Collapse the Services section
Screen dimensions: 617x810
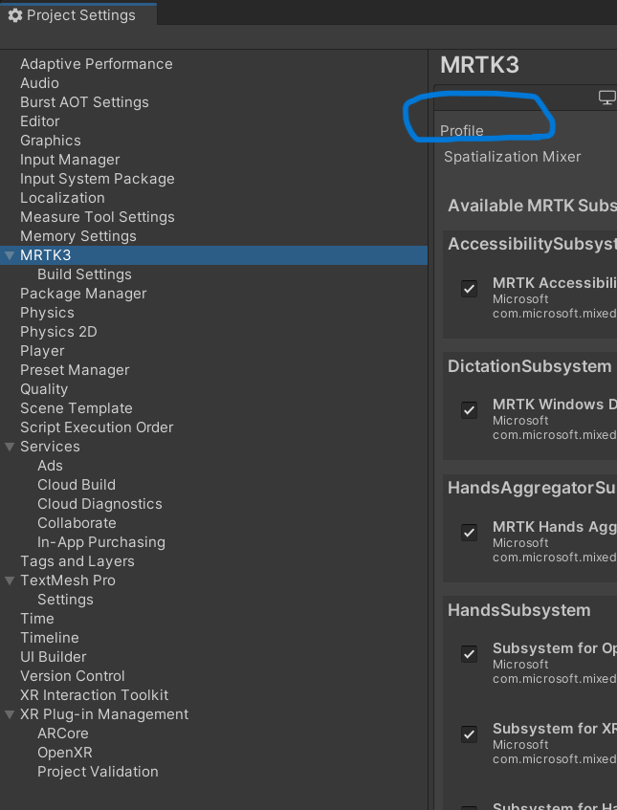click(x=9, y=446)
